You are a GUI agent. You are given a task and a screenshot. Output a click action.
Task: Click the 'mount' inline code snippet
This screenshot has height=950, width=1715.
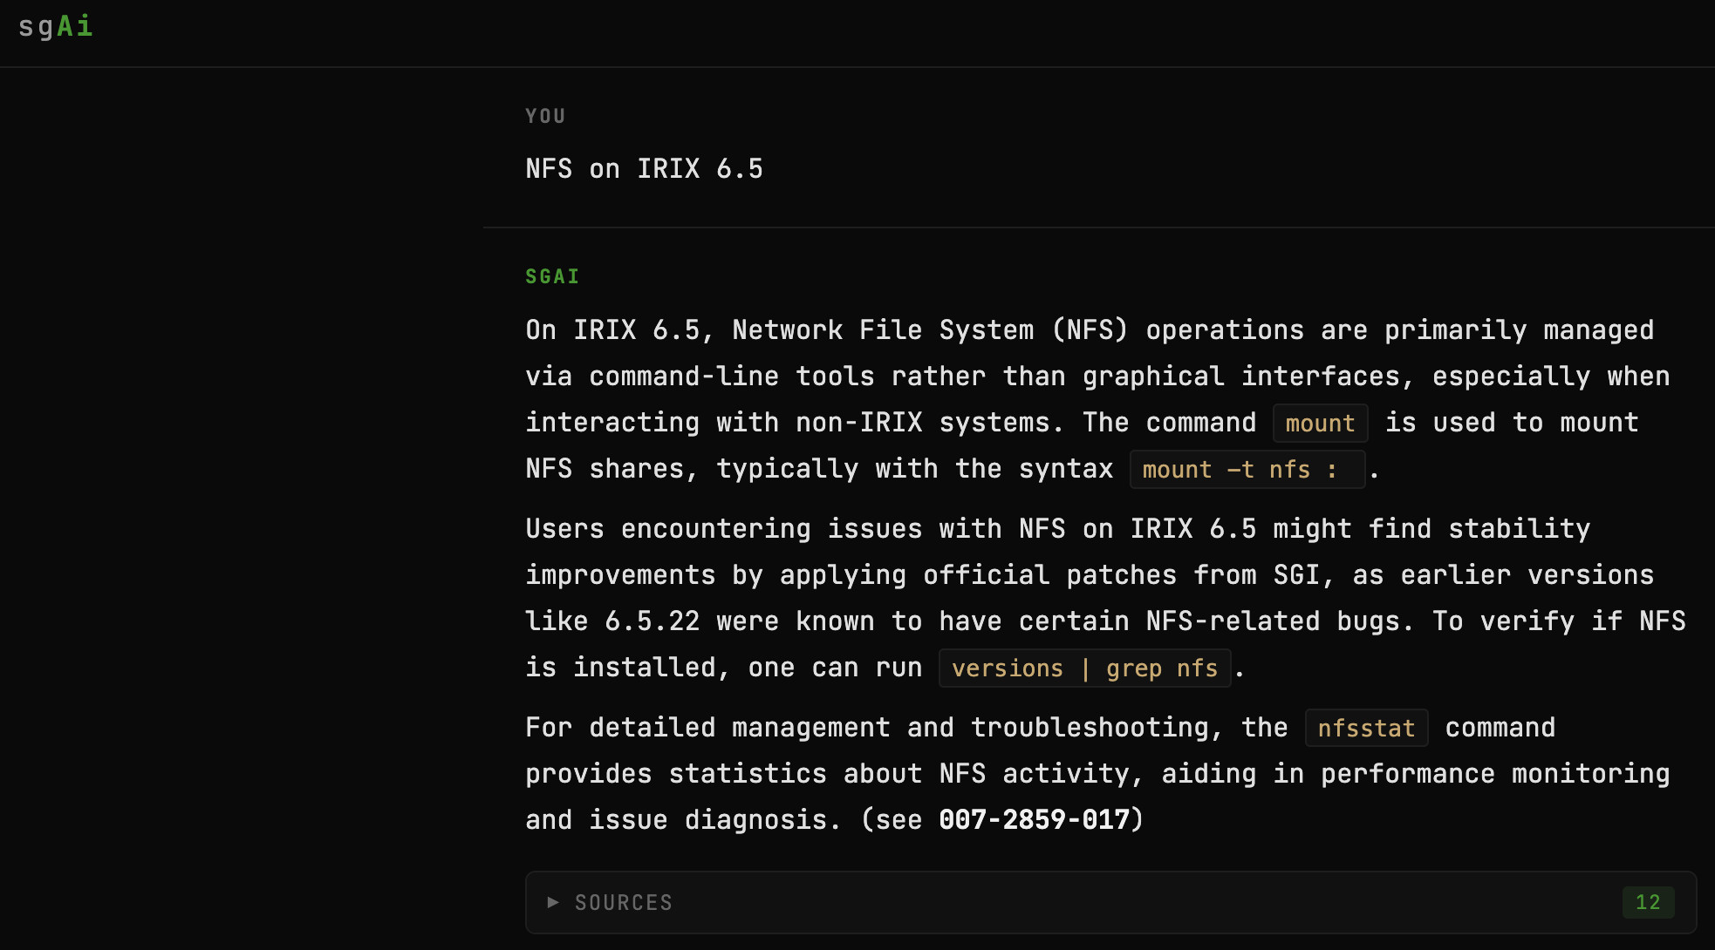click(x=1319, y=423)
